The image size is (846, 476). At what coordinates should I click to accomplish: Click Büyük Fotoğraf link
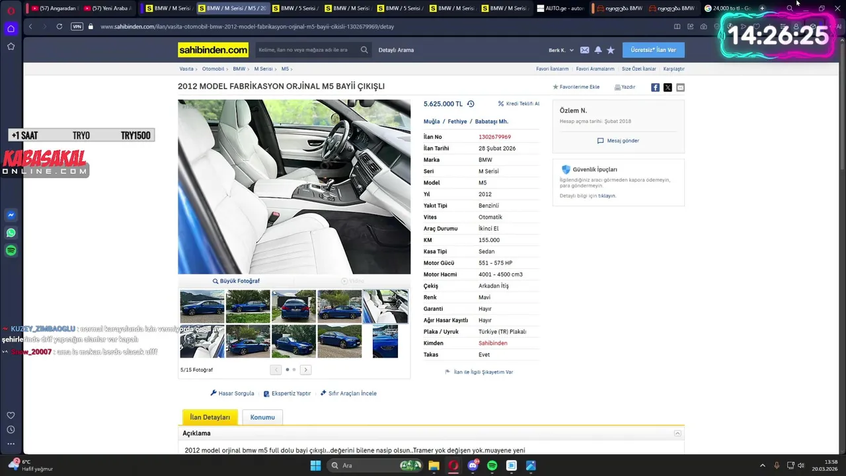coord(236,281)
